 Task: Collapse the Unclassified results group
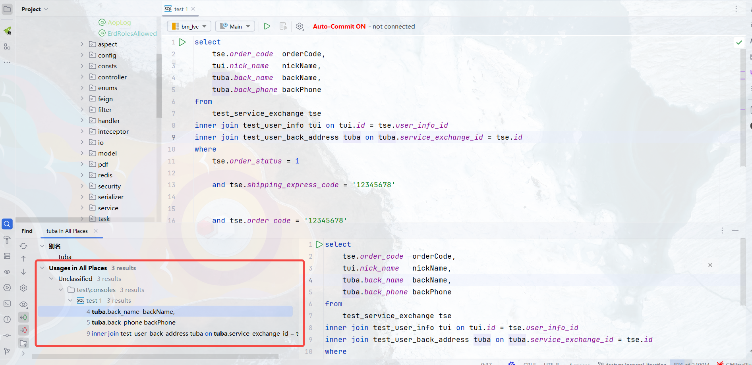[51, 279]
